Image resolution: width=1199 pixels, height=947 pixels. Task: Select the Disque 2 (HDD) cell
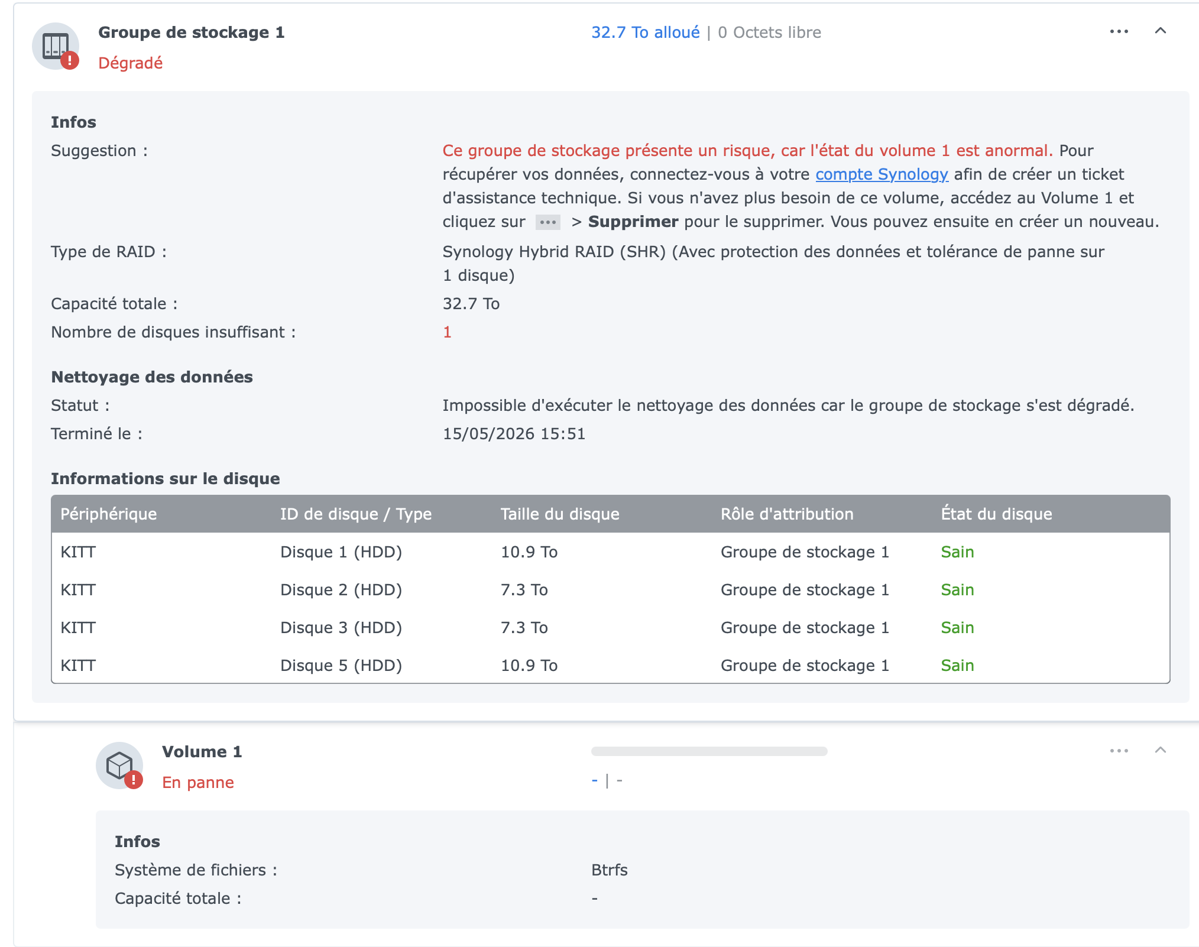(x=341, y=590)
